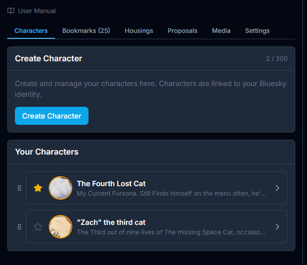The image size is (307, 265).
Task: Expand The Fourth Lost Cat chevron
Action: coord(277,188)
